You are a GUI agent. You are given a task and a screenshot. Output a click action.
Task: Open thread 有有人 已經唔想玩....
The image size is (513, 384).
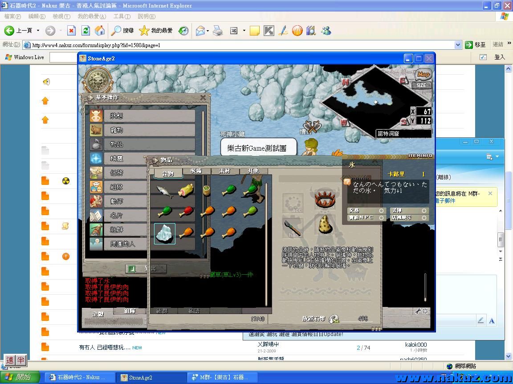(105, 348)
